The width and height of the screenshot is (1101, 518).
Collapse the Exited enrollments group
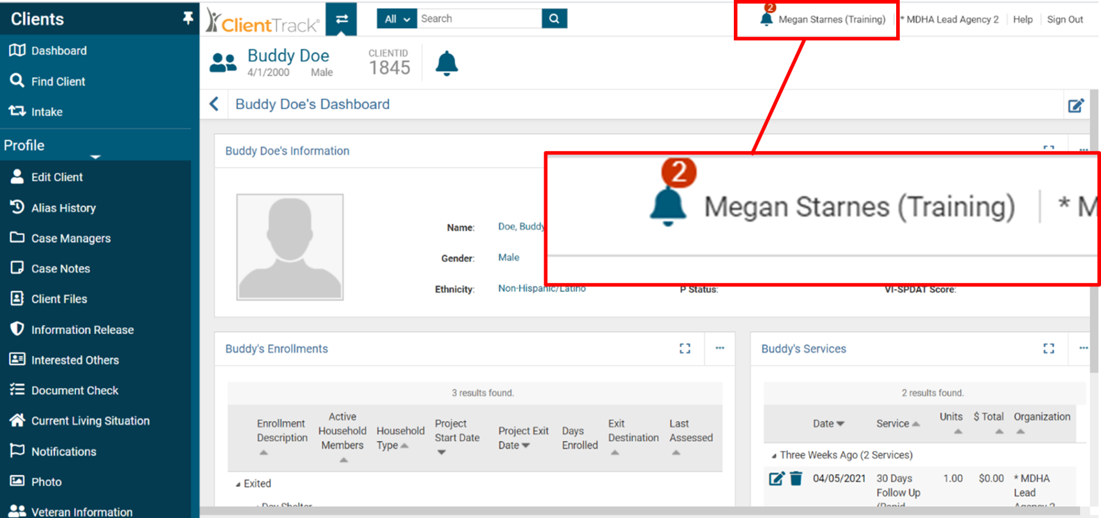[x=238, y=484]
